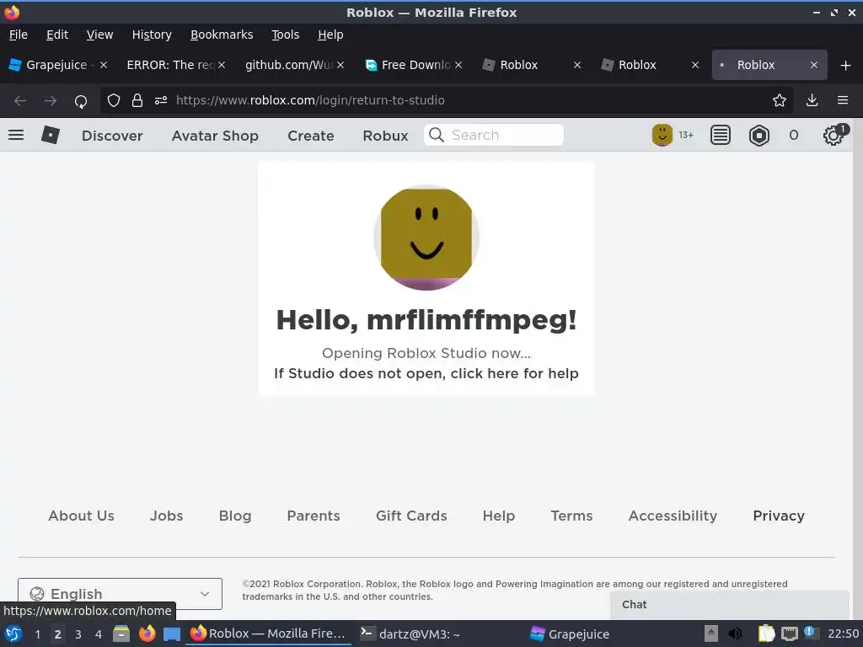The image size is (863, 647).
Task: Open the Accessibility footer link
Action: [673, 516]
